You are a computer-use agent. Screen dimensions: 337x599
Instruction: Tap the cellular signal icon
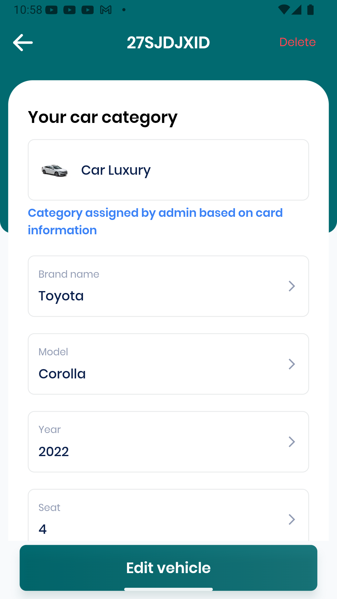[x=296, y=10]
